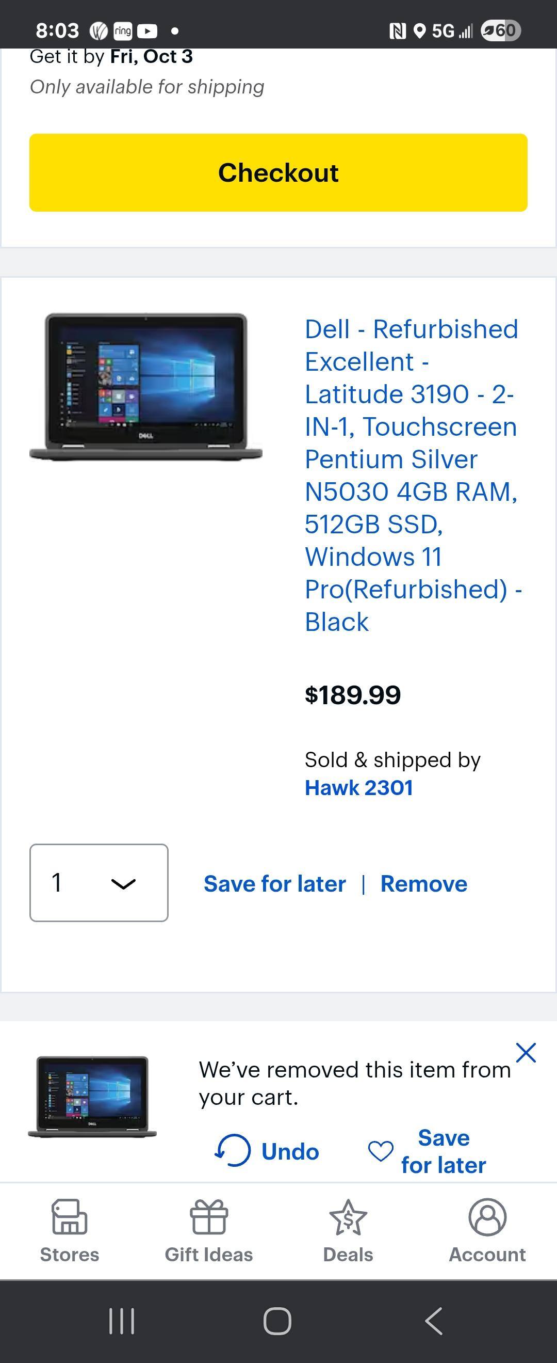Viewport: 557px width, 1363px height.
Task: Tap the Android back navigation button
Action: coord(433,1321)
